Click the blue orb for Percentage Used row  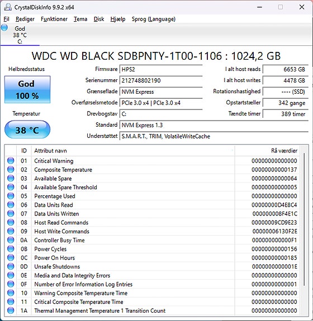coord(11,196)
